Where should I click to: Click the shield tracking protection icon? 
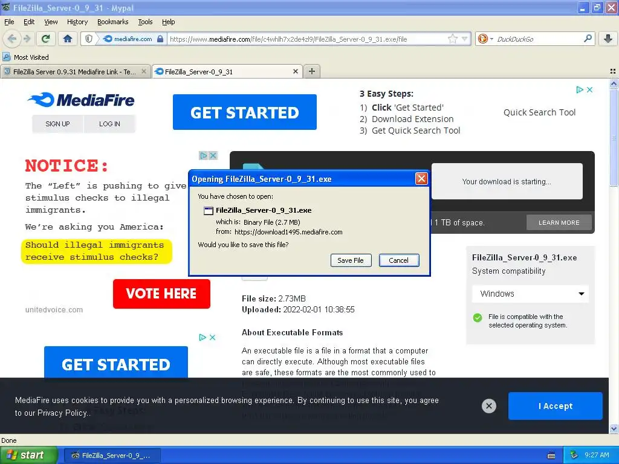click(x=89, y=39)
